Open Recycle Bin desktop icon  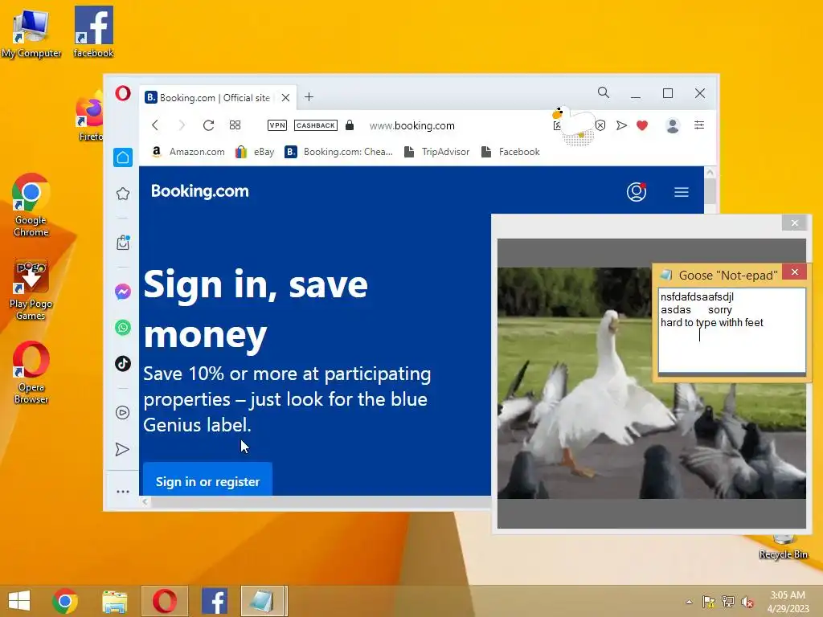point(783,548)
